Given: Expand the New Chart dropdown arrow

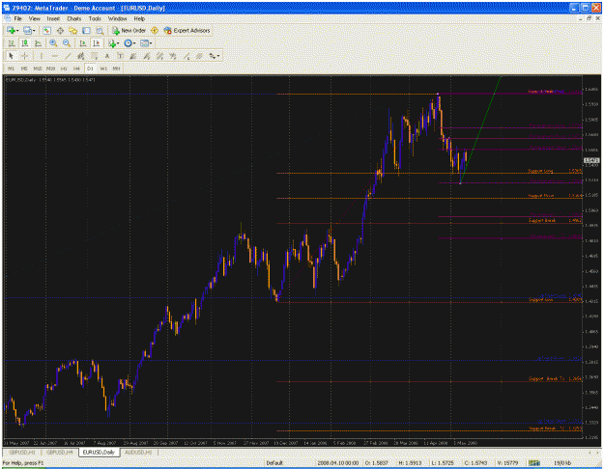Looking at the screenshot, I should [17, 31].
